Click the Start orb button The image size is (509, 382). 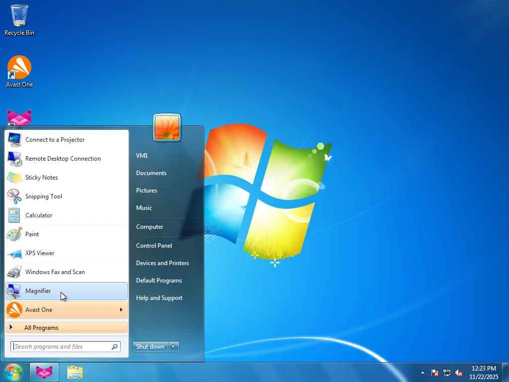(13, 373)
